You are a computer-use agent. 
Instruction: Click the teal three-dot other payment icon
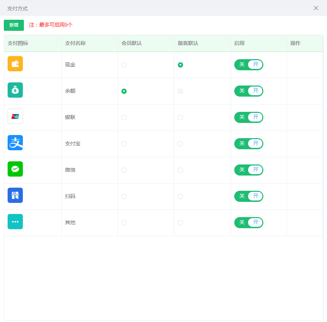[x=15, y=222]
